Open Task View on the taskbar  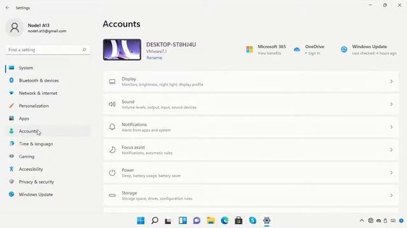(x=168, y=221)
